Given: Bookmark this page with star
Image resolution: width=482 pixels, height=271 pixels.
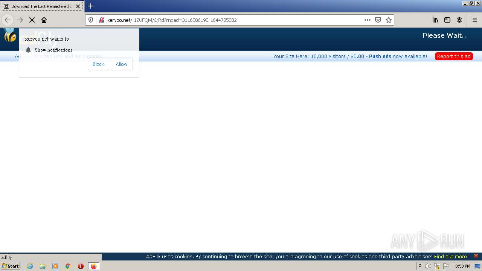Looking at the screenshot, I should click(389, 20).
